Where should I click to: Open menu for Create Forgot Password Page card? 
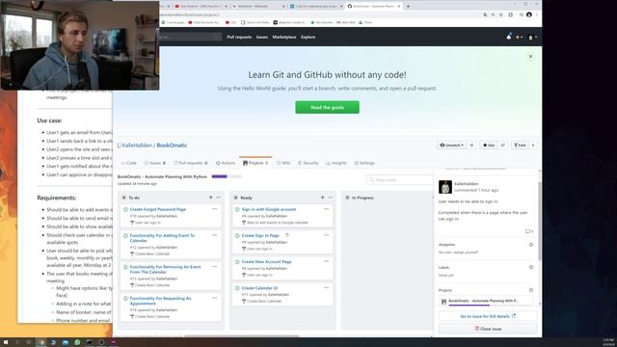pos(214,209)
